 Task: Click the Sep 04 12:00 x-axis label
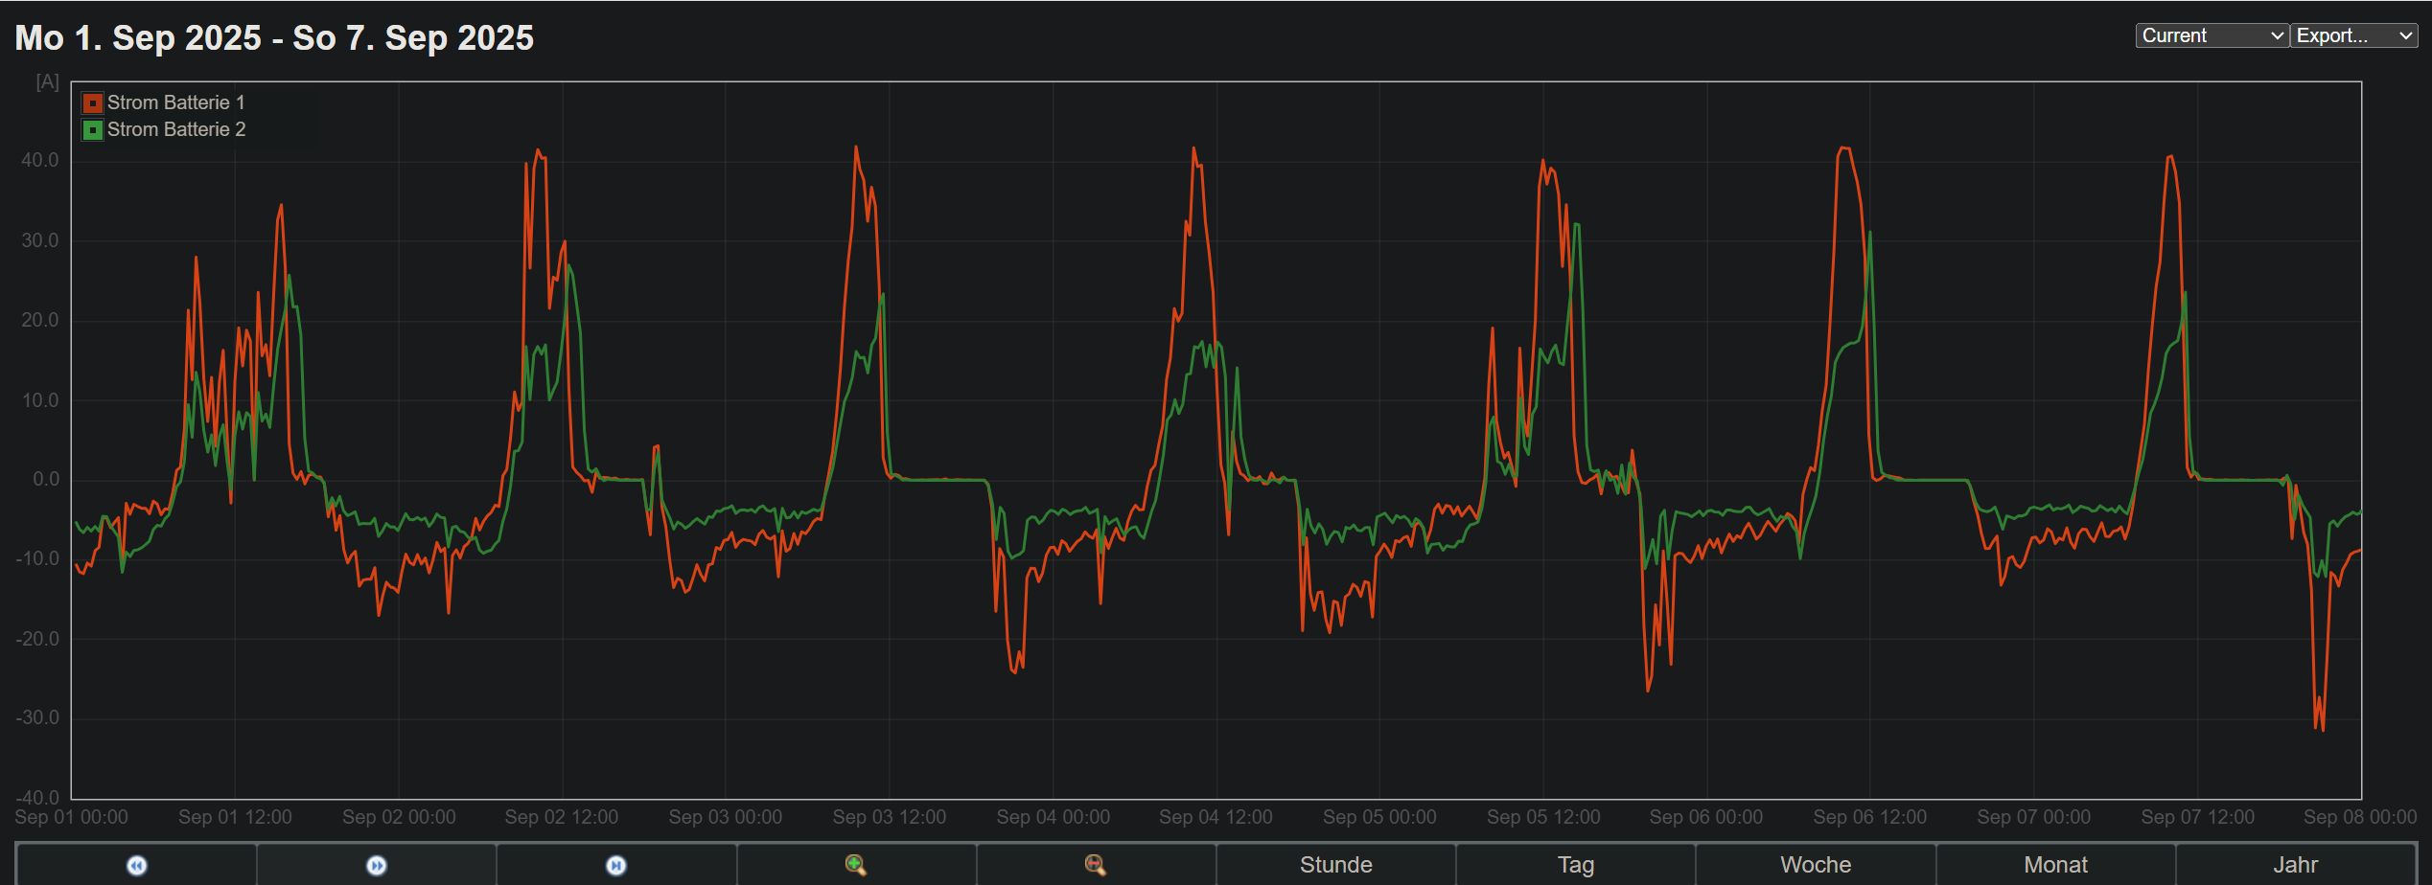[1216, 817]
